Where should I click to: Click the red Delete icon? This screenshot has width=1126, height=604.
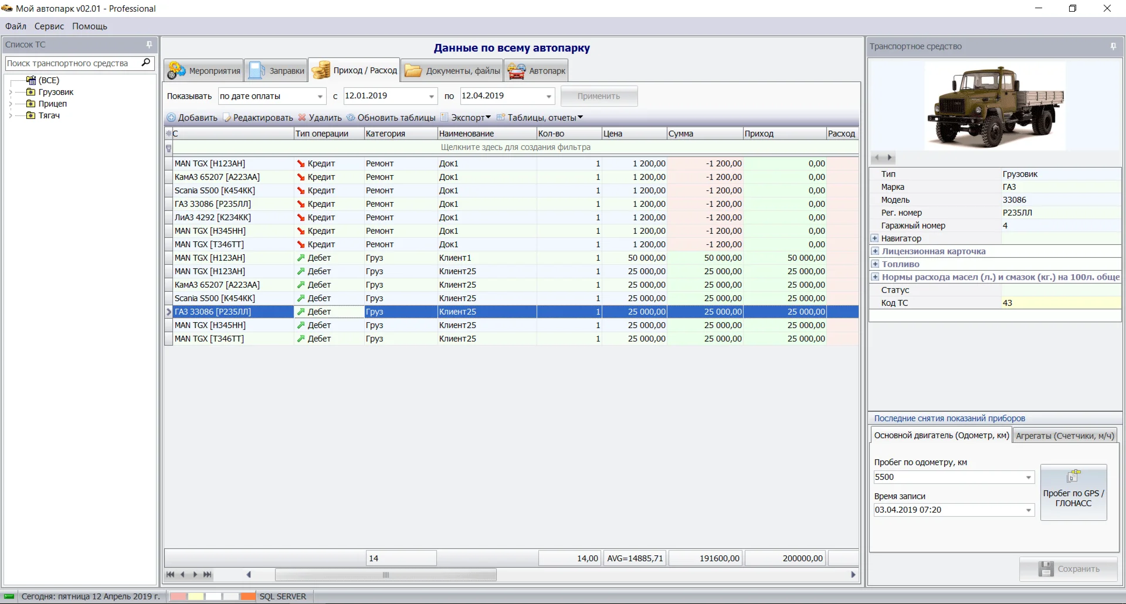(302, 118)
